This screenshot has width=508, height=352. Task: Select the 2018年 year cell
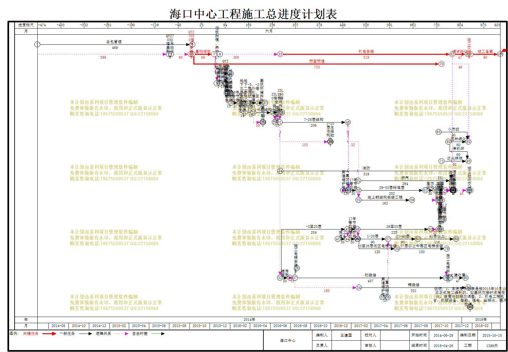point(481,320)
